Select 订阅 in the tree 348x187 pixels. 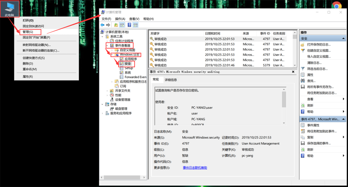[x=123, y=86]
